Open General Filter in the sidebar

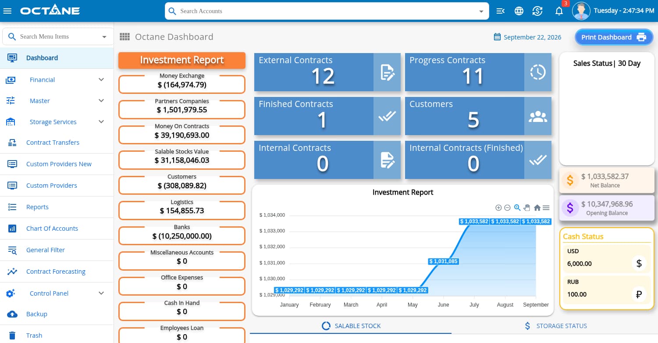click(57, 250)
